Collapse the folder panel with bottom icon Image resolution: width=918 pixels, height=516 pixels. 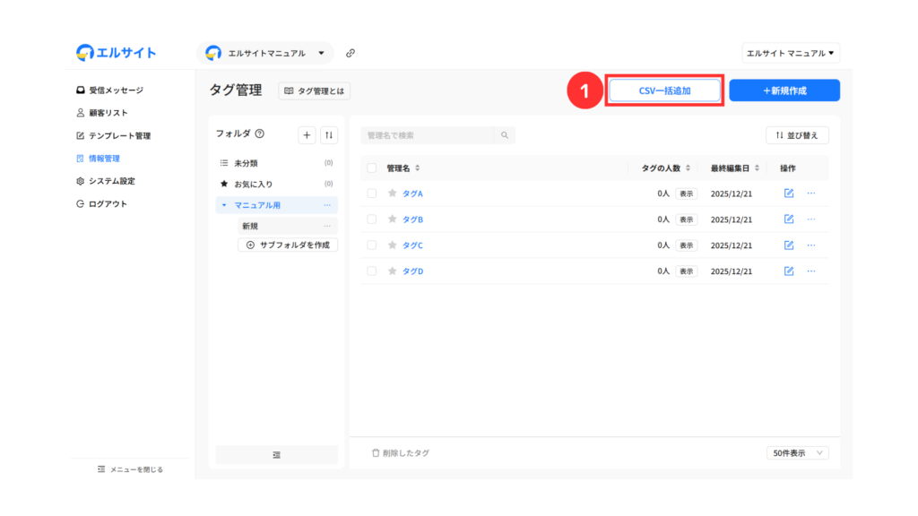pos(276,455)
